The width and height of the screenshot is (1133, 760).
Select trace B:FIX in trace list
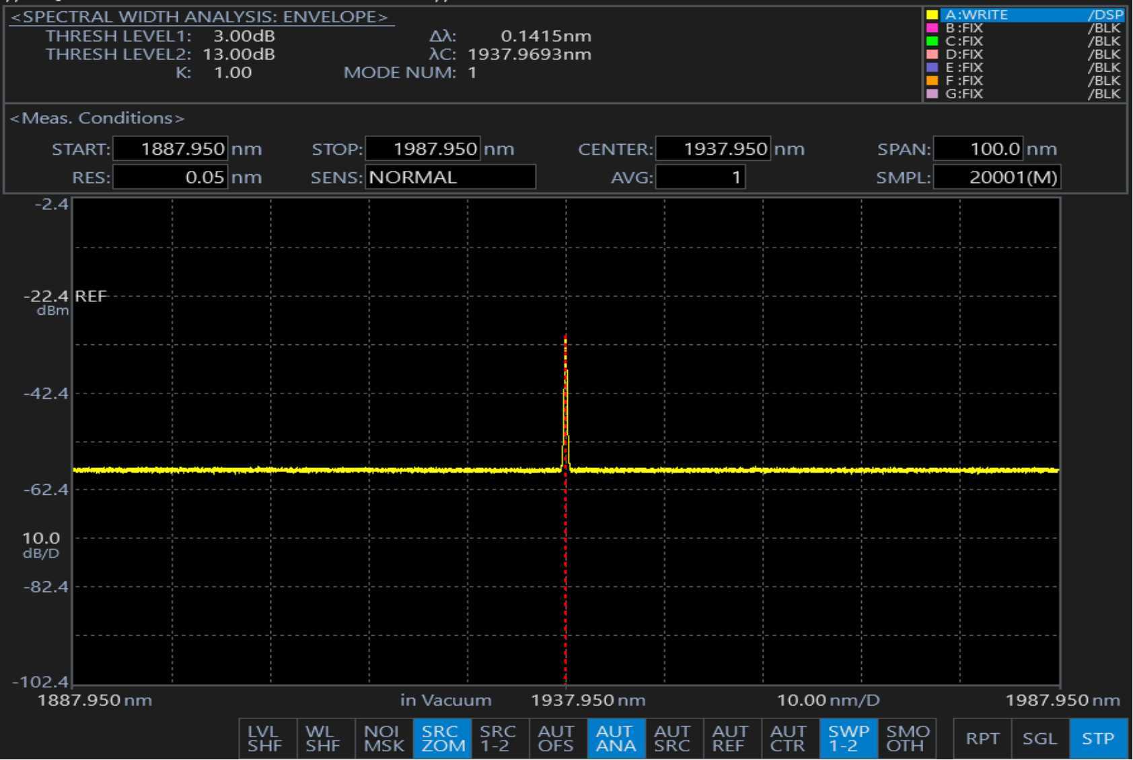coord(1023,28)
